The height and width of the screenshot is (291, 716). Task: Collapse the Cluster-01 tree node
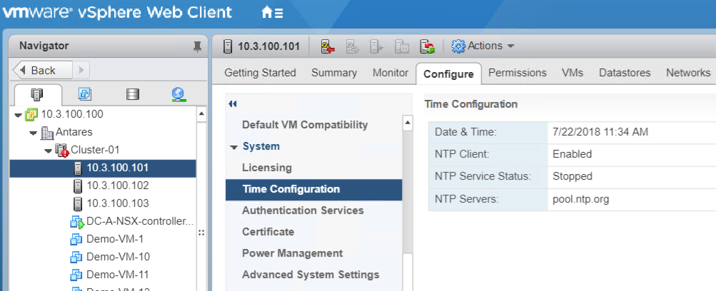point(49,151)
